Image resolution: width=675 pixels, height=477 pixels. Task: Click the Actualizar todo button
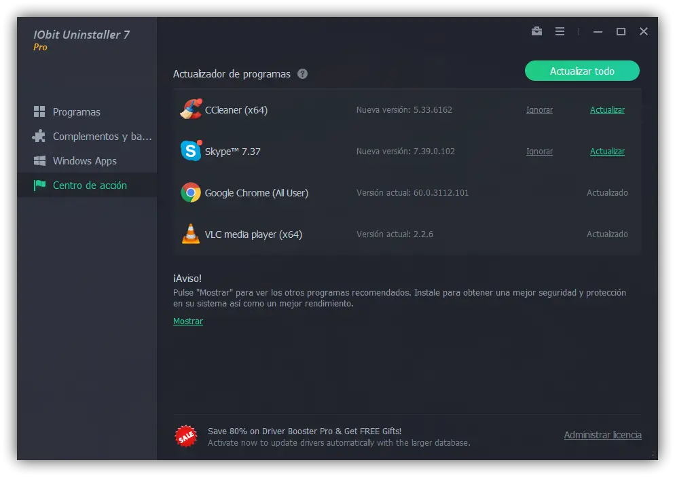click(582, 71)
